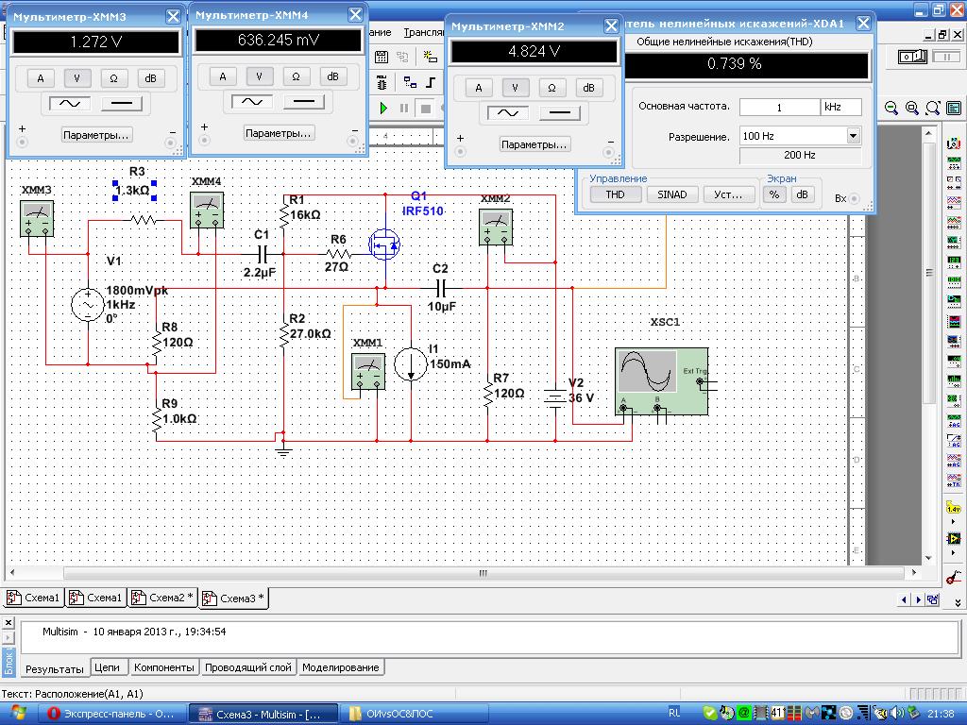This screenshot has width=967, height=725.
Task: Select the V1 AC voltage source
Action: (x=88, y=305)
